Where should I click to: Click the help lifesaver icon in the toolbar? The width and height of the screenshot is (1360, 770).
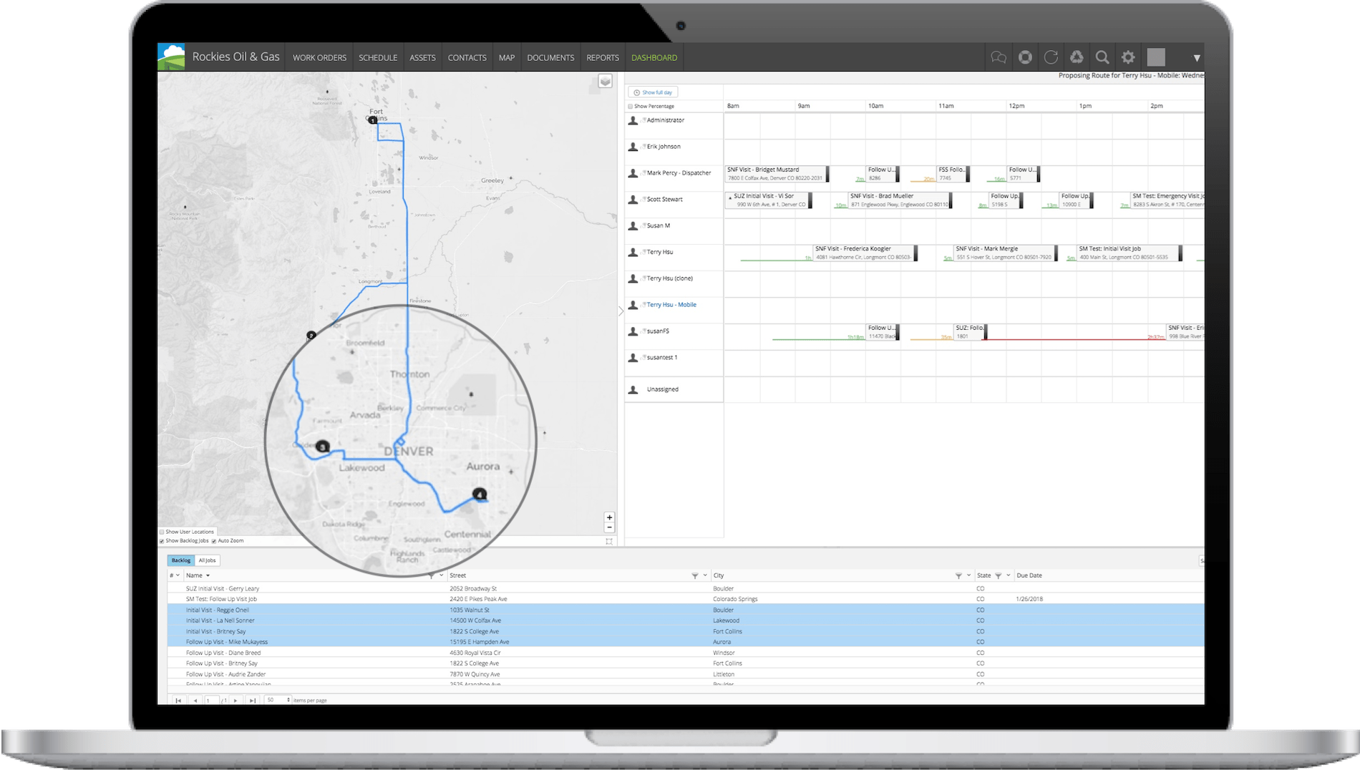1024,57
